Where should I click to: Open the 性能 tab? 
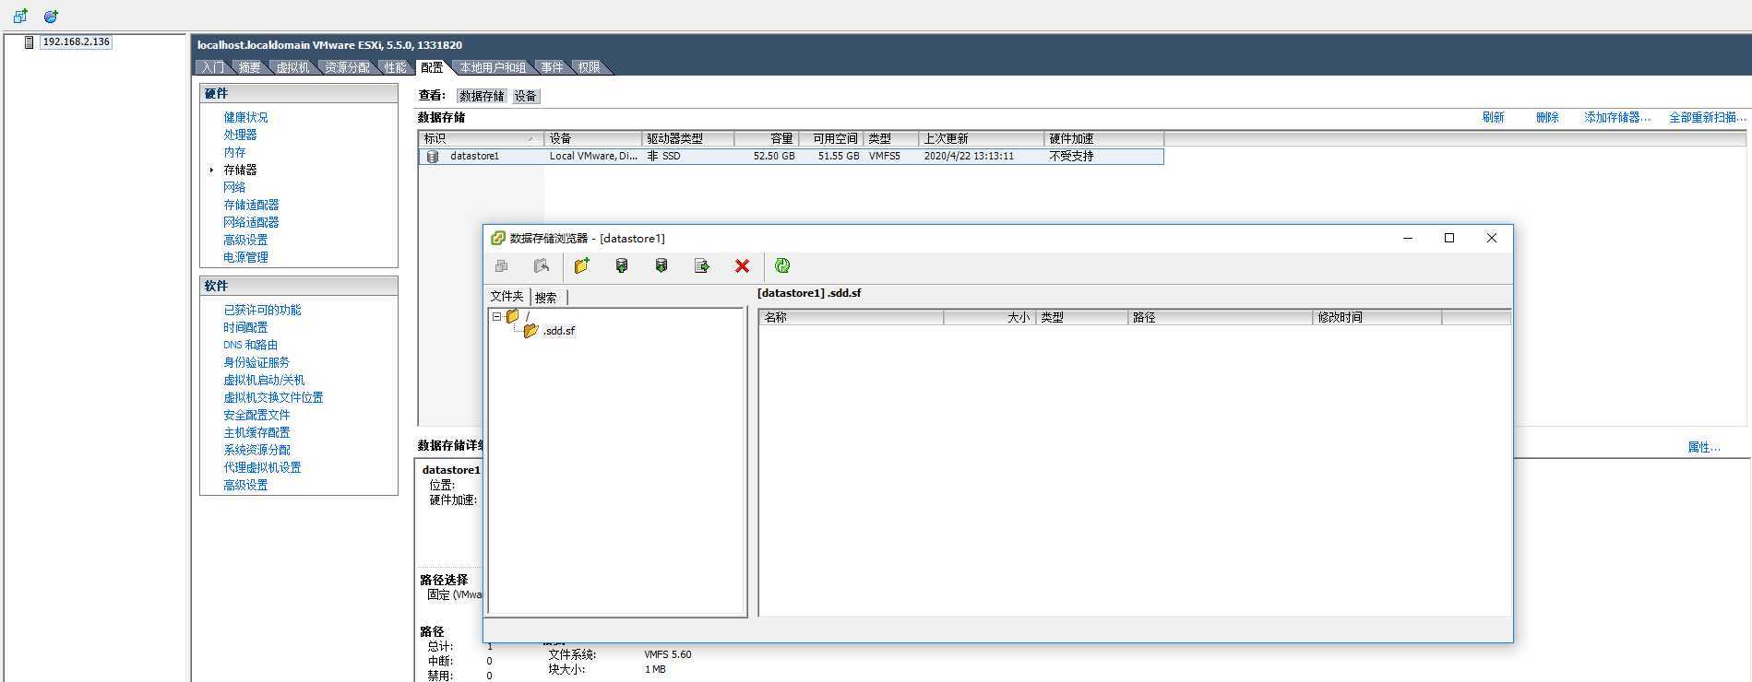[x=395, y=67]
